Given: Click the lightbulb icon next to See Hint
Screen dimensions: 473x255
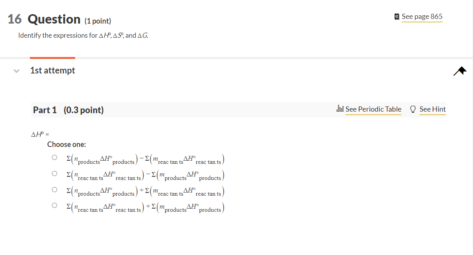Looking at the screenshot, I should (x=413, y=109).
